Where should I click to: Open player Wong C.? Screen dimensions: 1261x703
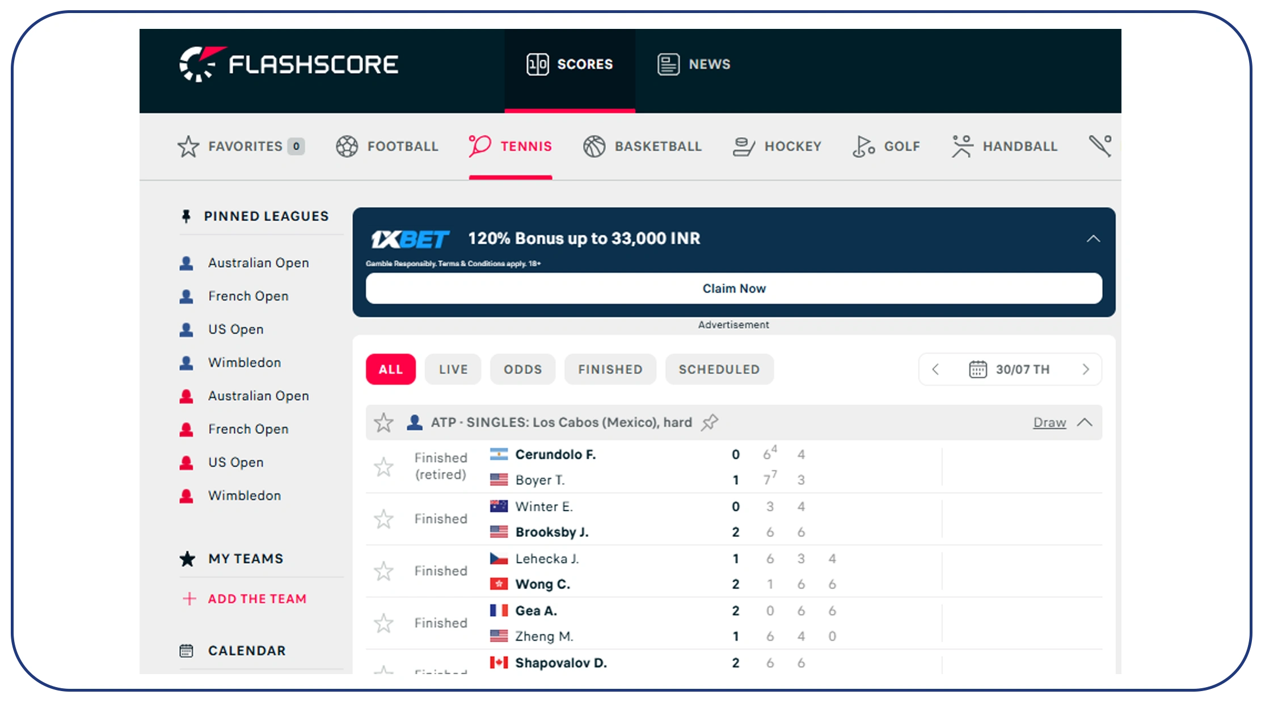coord(542,585)
